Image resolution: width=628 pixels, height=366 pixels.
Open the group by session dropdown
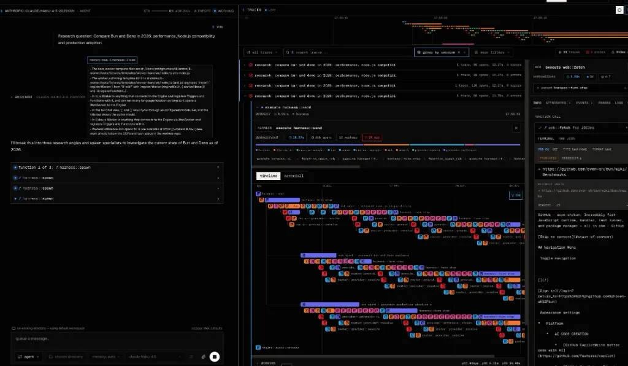pyautogui.click(x=465, y=53)
